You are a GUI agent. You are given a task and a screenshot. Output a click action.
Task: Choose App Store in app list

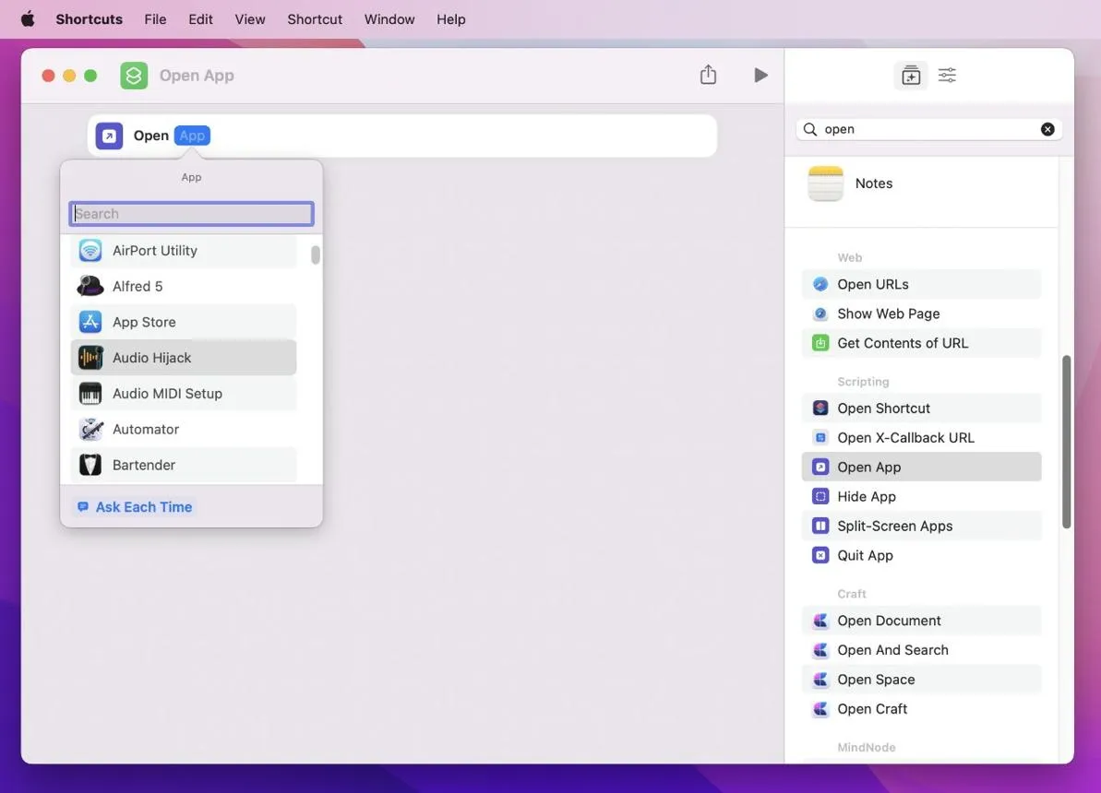(x=184, y=322)
